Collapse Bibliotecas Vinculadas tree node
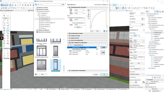Image resolution: width=164 pixels, height=92 pixels. (x=36, y=9)
